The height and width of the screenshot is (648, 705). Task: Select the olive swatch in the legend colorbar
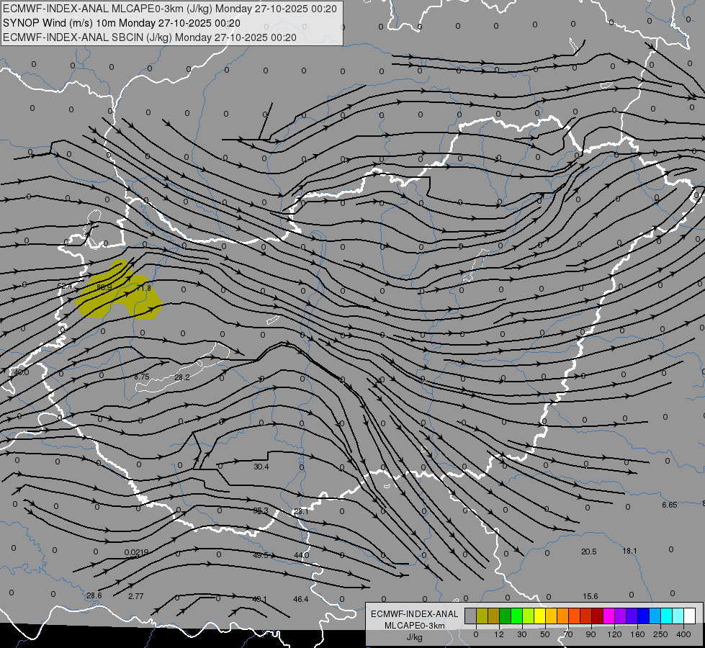[x=482, y=616]
